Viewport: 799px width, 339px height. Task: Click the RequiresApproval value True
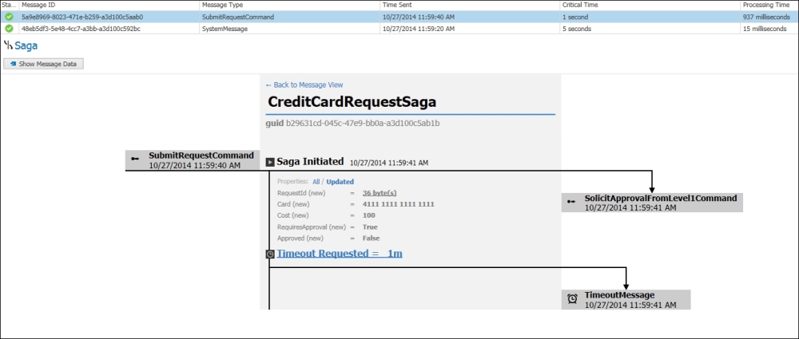pyautogui.click(x=370, y=227)
